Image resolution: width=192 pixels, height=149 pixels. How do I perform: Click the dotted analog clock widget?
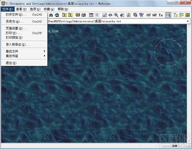pos(168,53)
